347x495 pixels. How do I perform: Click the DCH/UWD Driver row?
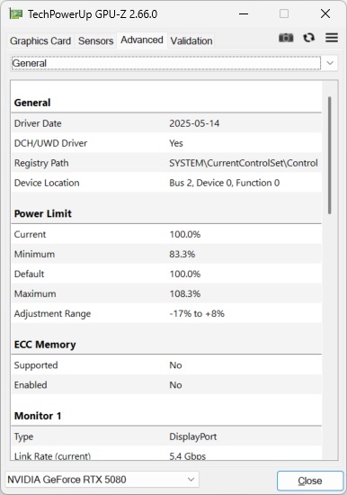(166, 143)
